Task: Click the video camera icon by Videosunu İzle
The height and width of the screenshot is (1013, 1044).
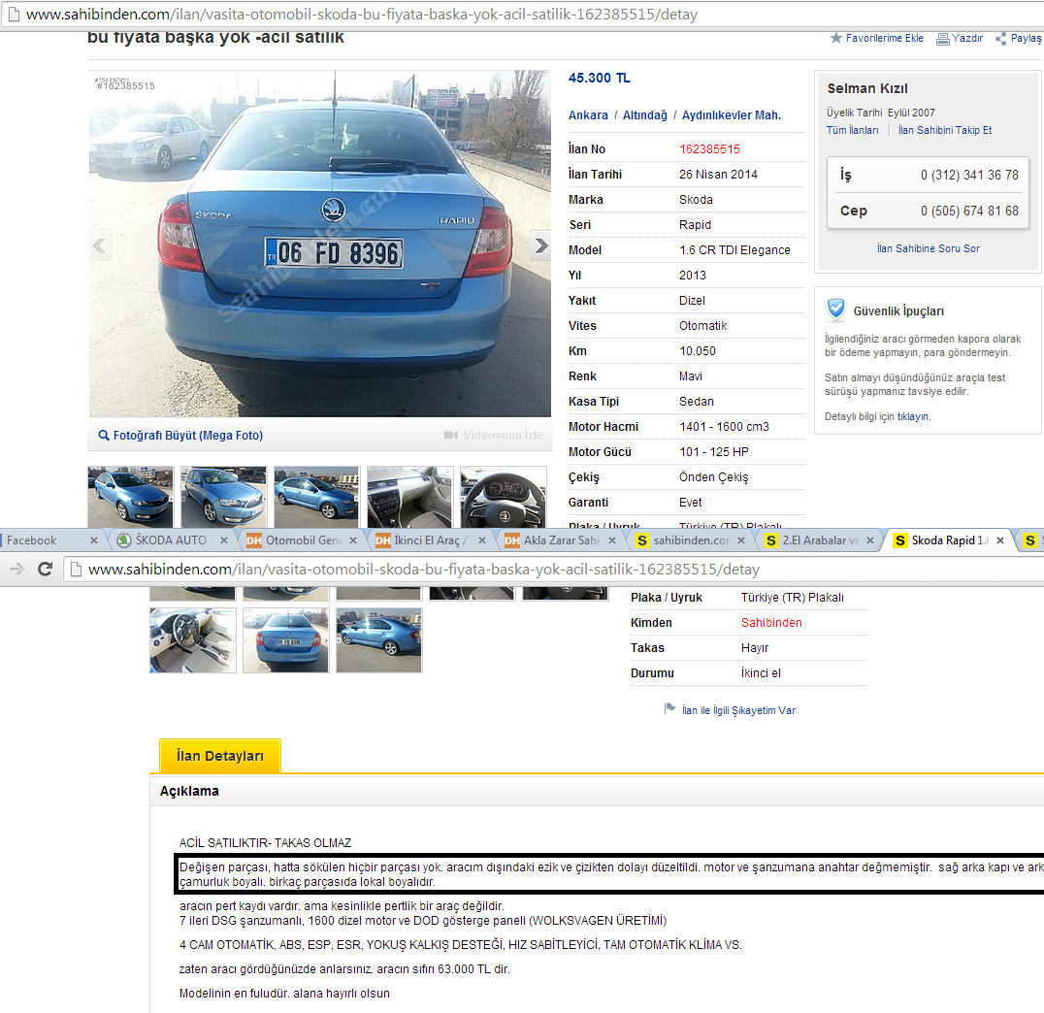Action: click(451, 435)
